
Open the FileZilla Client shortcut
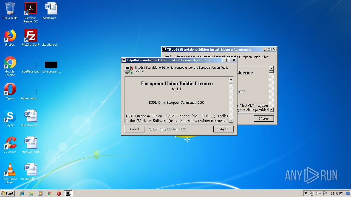pyautogui.click(x=30, y=38)
